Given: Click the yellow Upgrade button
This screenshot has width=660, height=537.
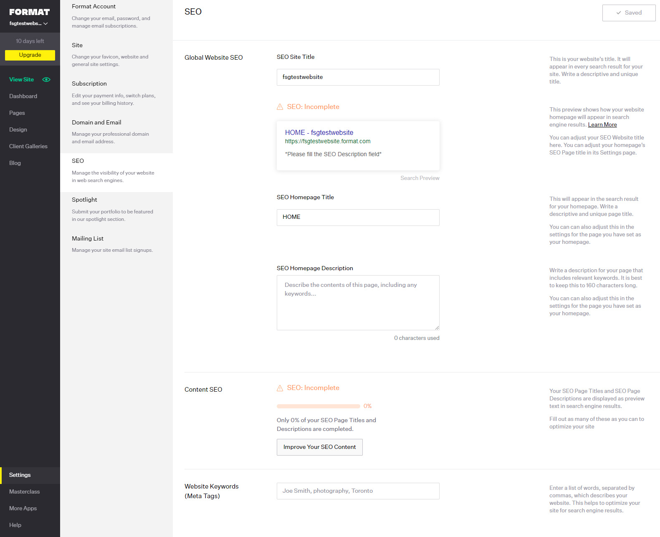Looking at the screenshot, I should coord(30,55).
